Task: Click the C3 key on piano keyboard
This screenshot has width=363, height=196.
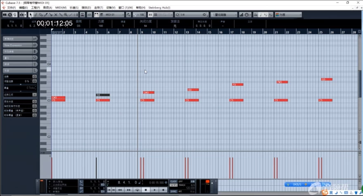Action: tap(45, 100)
